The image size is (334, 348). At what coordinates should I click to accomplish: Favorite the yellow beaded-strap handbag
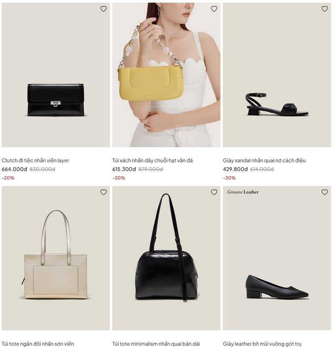pyautogui.click(x=214, y=9)
